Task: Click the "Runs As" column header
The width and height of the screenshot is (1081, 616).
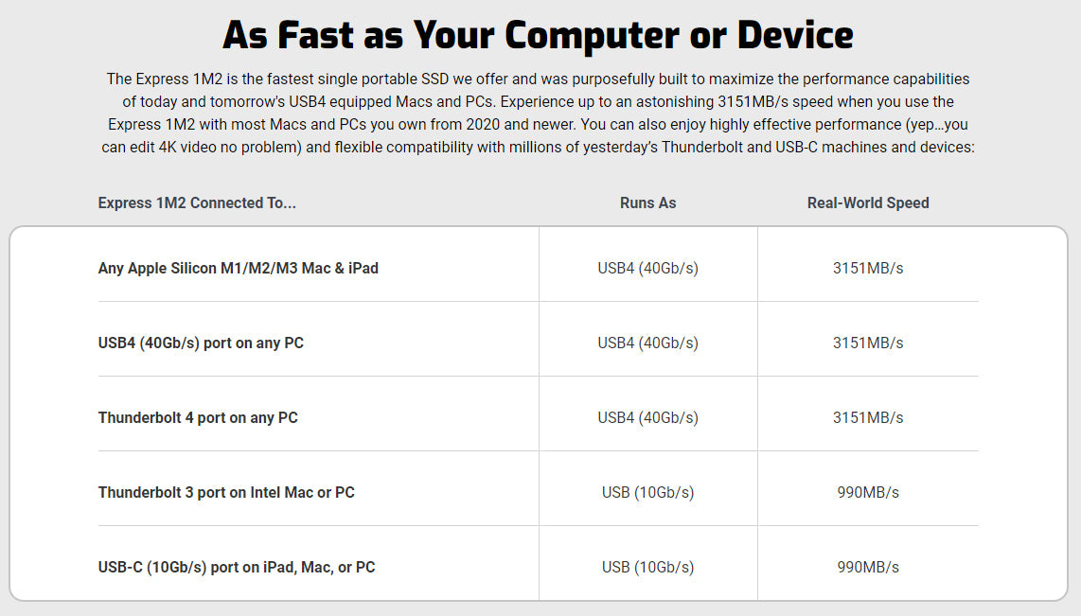Action: (647, 202)
